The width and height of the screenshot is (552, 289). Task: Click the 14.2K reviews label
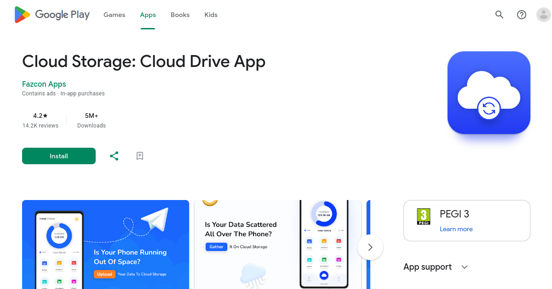click(40, 126)
